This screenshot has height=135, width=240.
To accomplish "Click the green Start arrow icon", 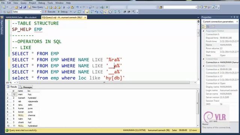I will point(107,7).
